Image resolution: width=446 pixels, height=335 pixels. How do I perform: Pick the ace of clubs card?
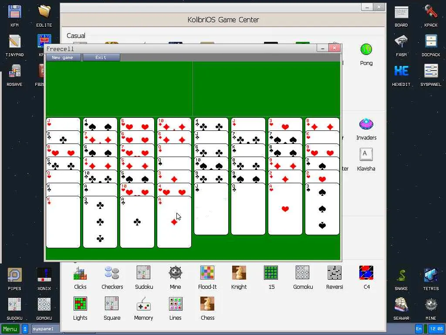(x=137, y=222)
